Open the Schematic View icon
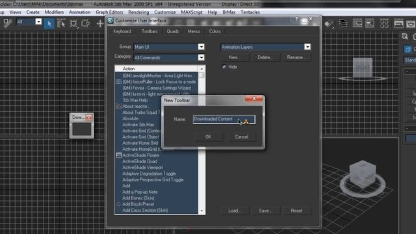This screenshot has height=234, width=416. tap(370, 24)
